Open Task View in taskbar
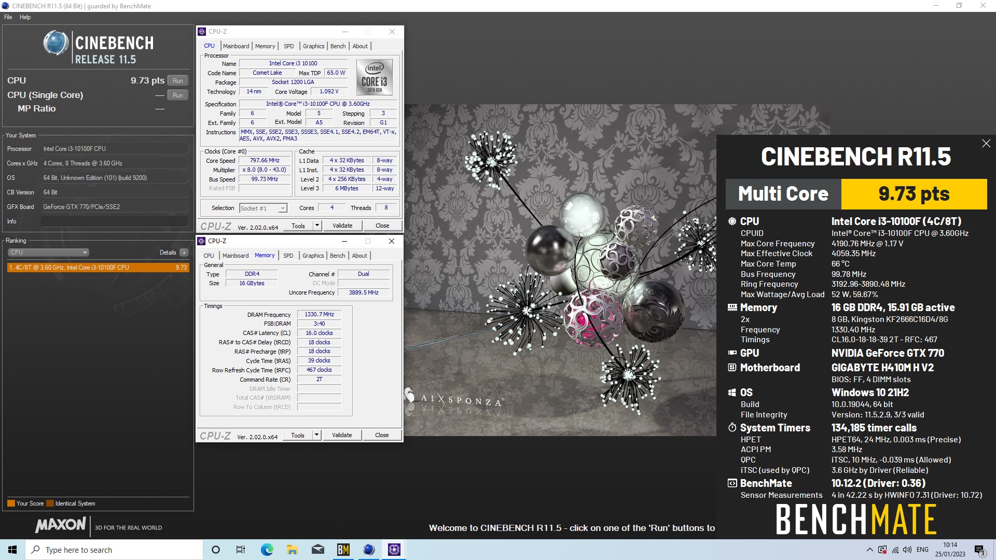Image resolution: width=996 pixels, height=560 pixels. pyautogui.click(x=241, y=550)
